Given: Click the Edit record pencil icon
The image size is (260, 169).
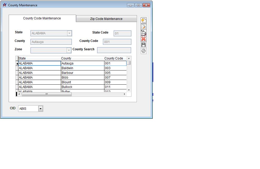Looking at the screenshot, I should tap(144, 27).
